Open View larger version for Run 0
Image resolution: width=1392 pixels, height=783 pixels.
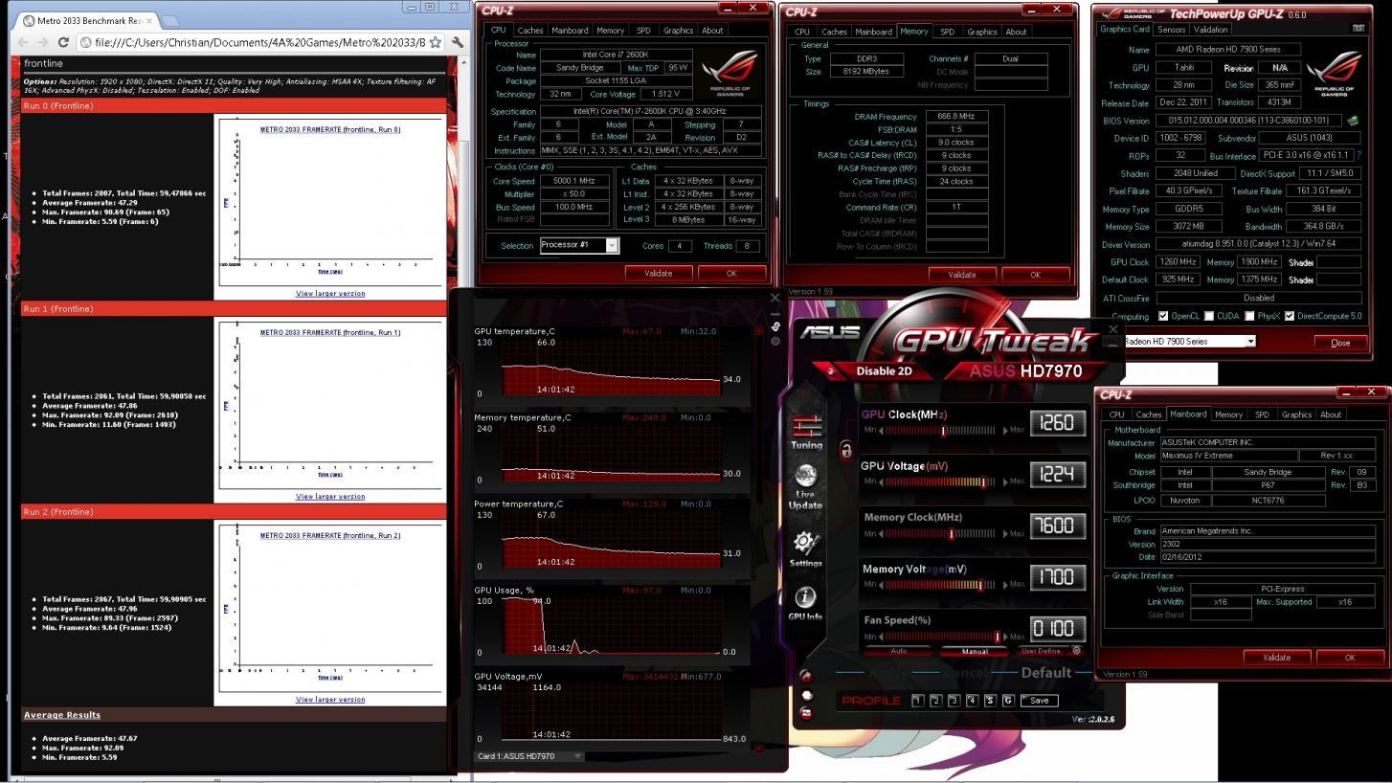click(330, 294)
